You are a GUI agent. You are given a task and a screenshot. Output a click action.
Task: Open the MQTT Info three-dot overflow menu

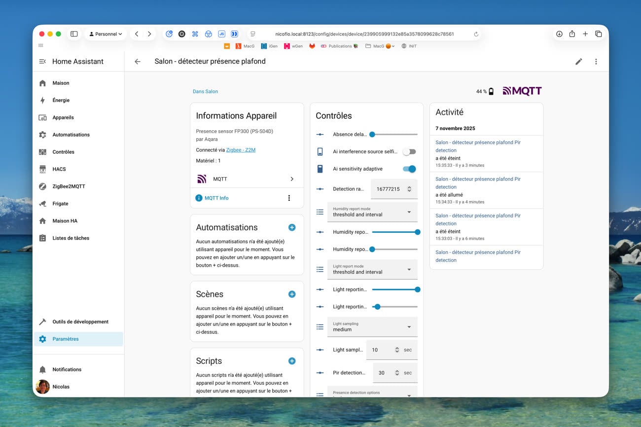point(289,198)
